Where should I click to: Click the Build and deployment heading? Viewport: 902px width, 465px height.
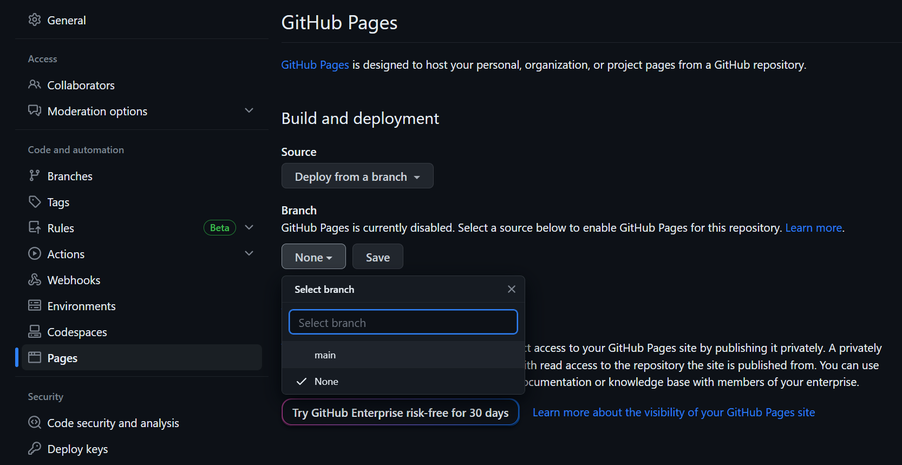tap(360, 119)
